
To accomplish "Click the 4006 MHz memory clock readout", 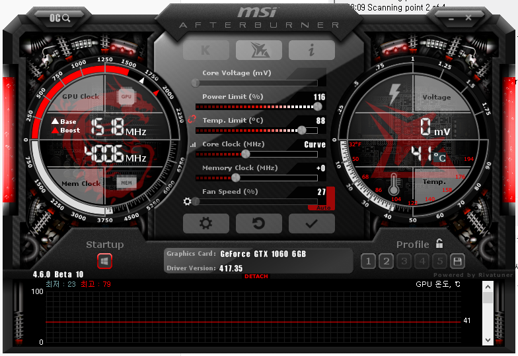I will (x=115, y=154).
